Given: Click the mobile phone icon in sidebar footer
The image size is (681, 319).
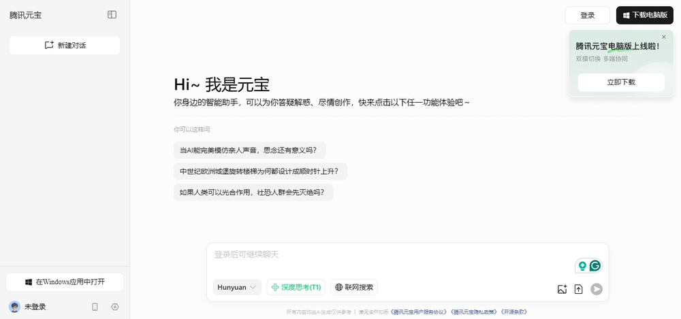Looking at the screenshot, I should 95,307.
